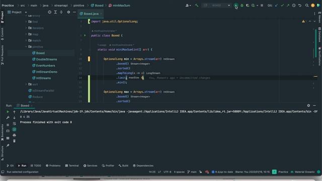Click minMaxSum in the breadcrumb bar
The image size is (322, 181).
click(x=119, y=6)
